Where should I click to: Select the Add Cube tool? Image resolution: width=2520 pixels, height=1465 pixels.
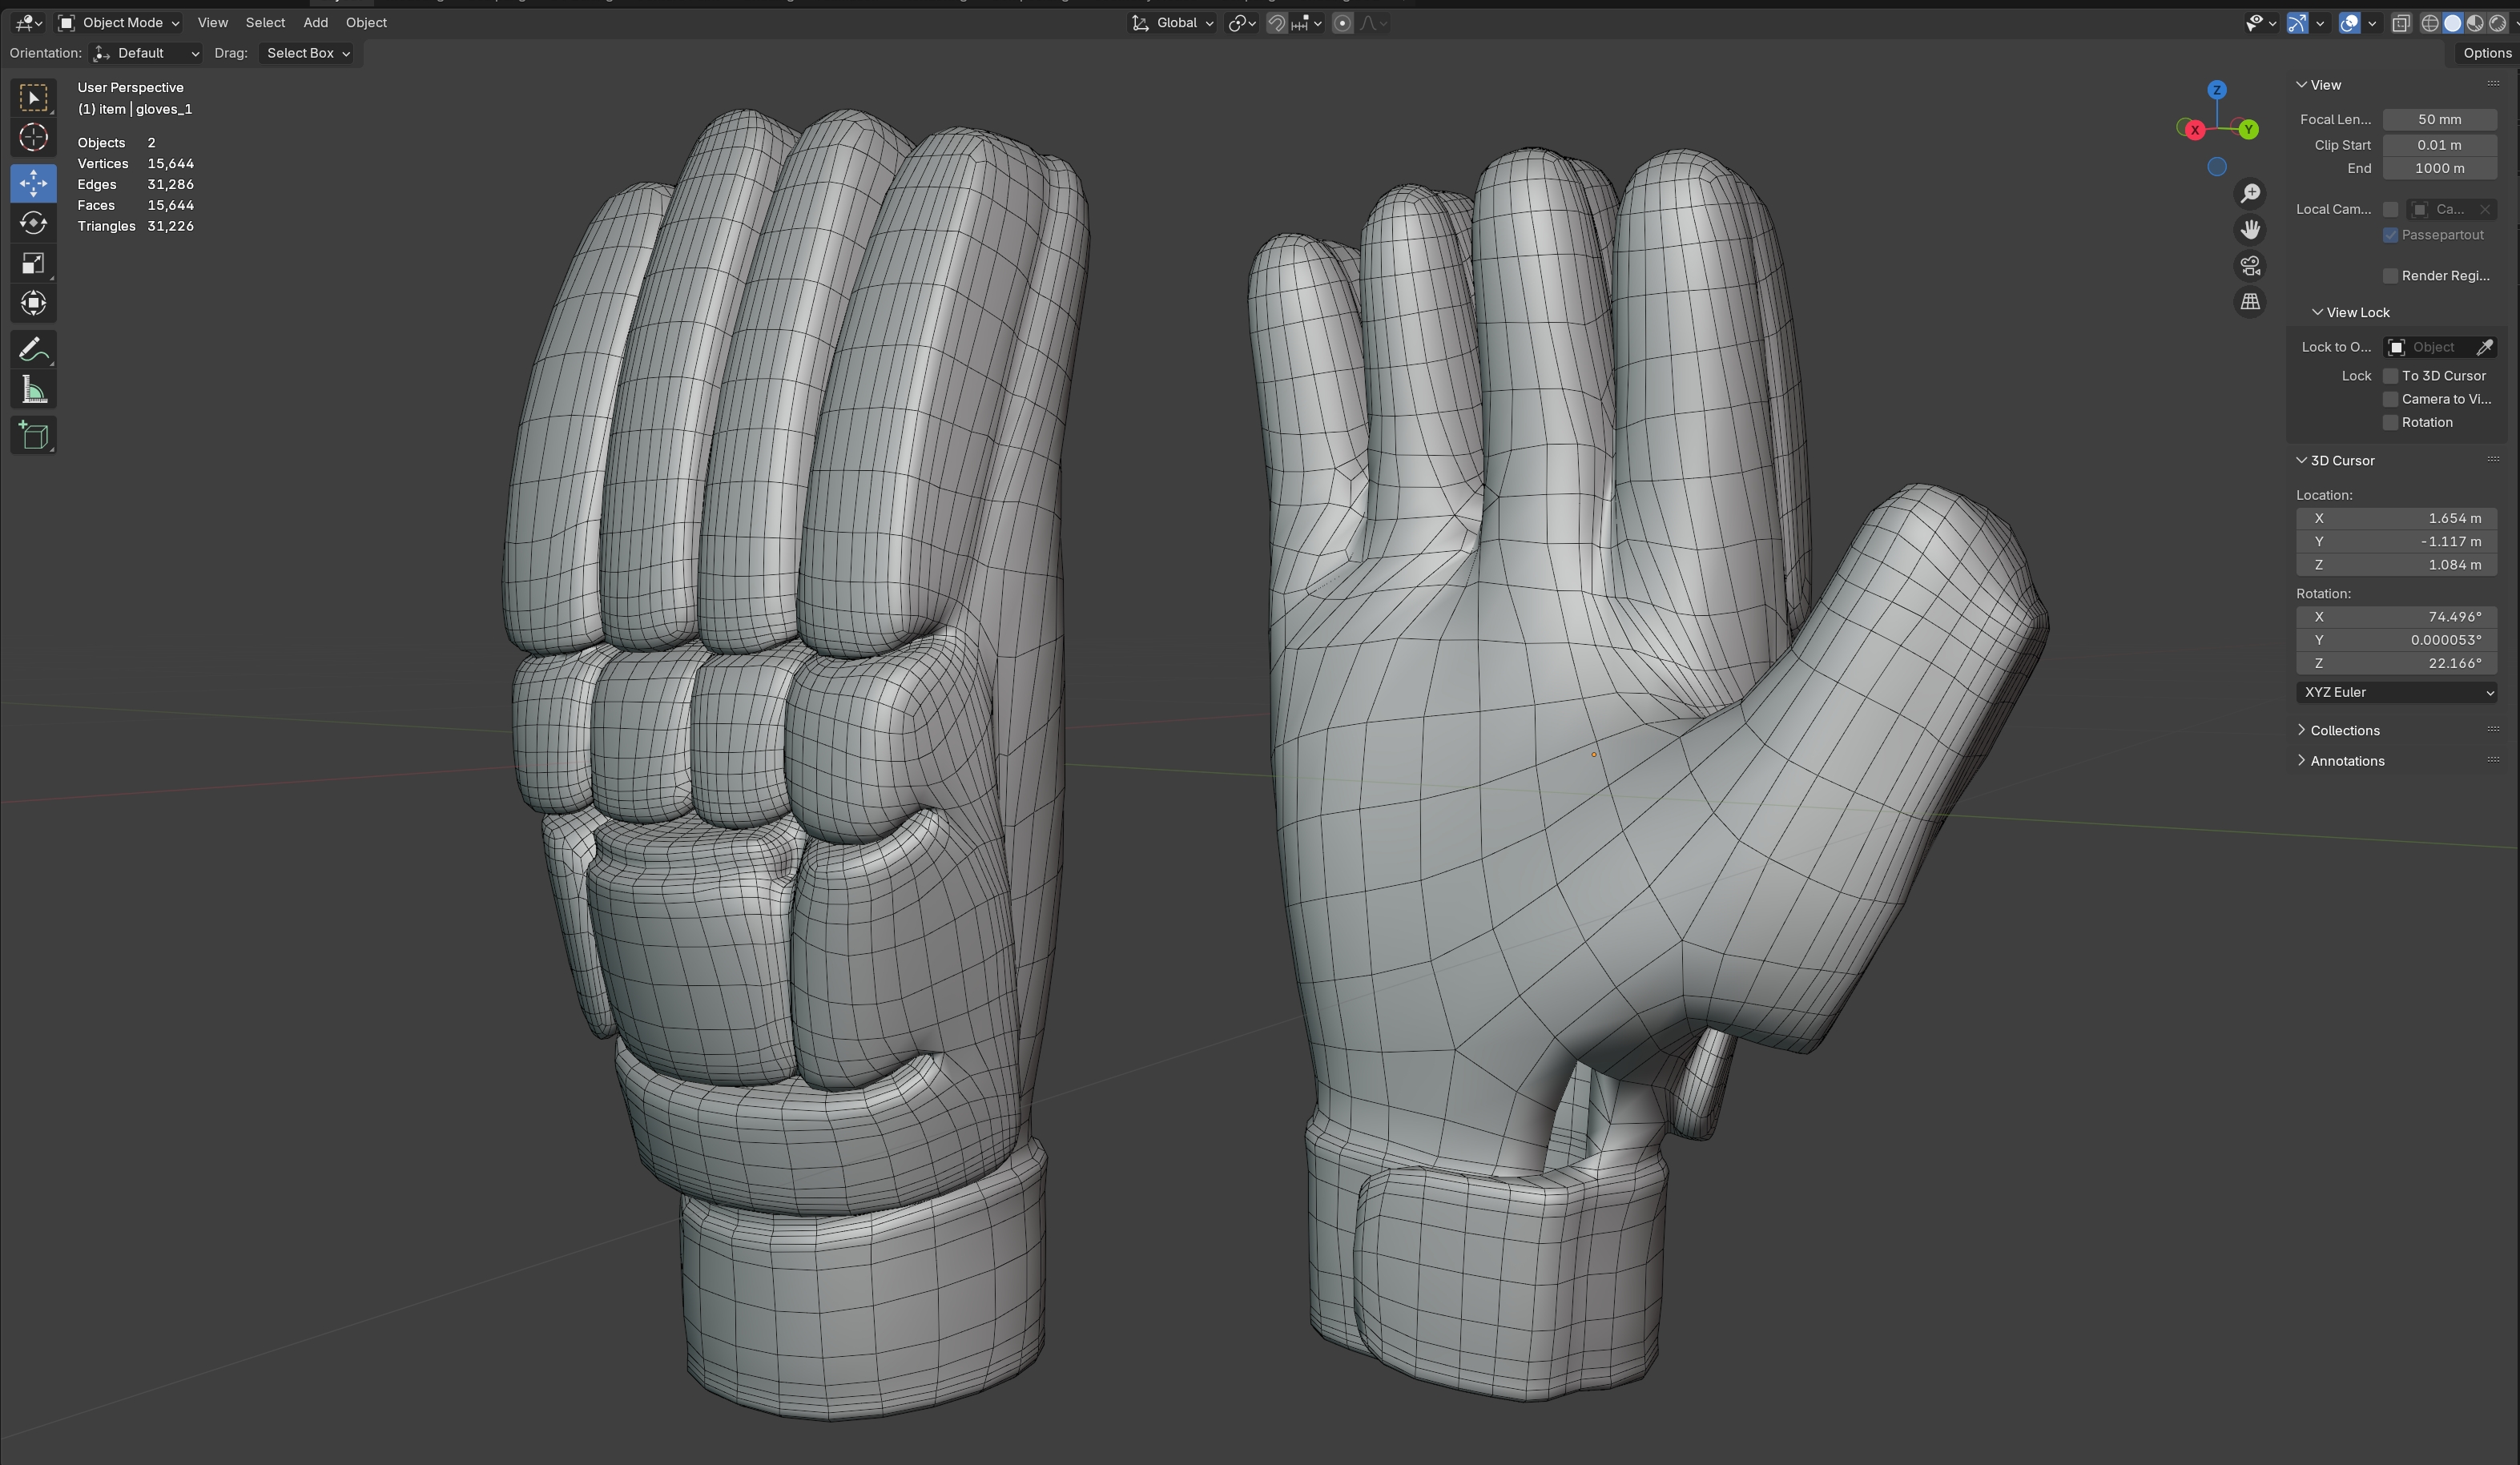point(33,435)
